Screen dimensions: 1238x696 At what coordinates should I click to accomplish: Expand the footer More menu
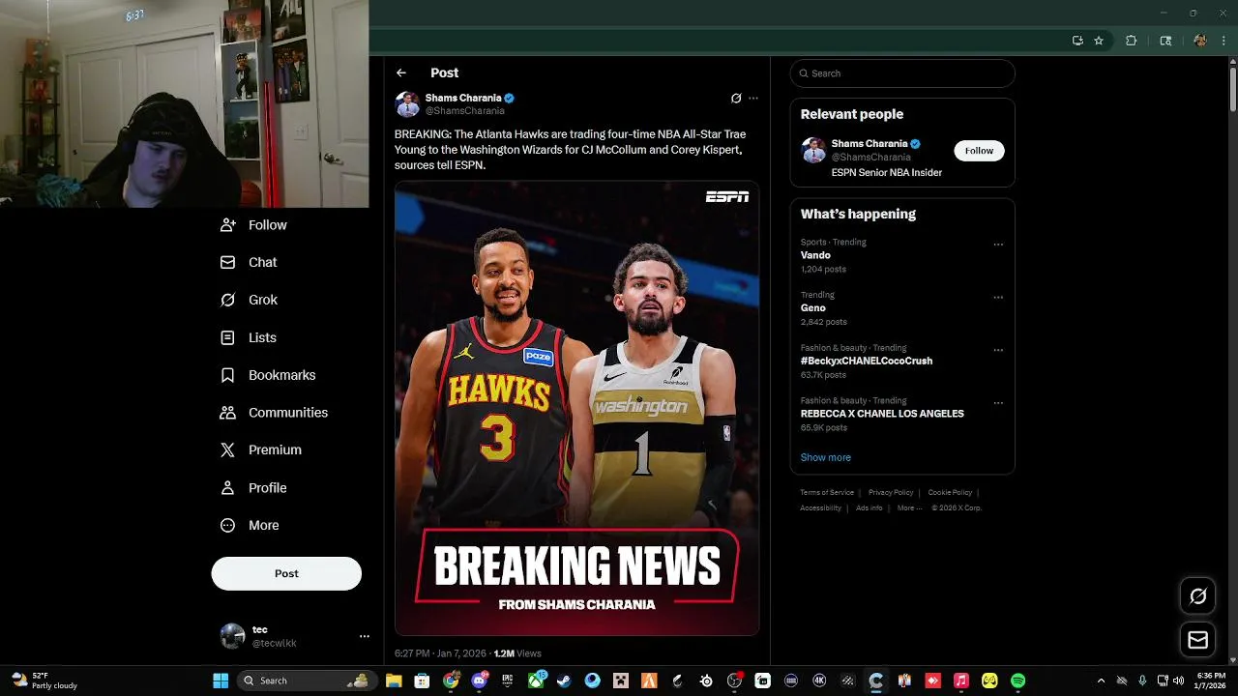(908, 508)
